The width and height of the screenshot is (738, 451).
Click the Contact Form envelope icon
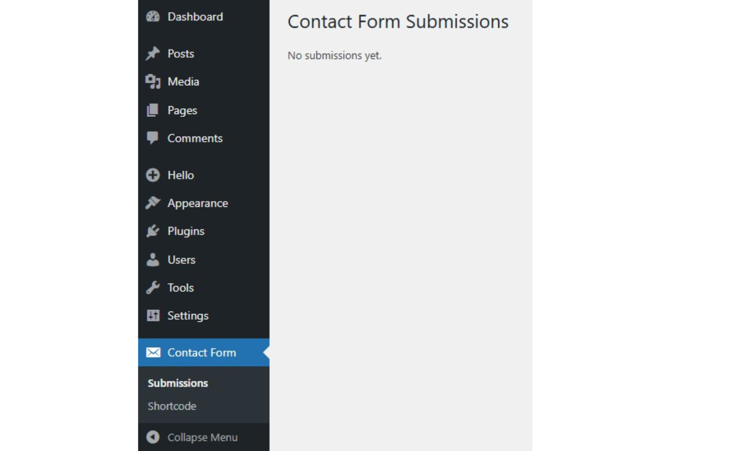(x=153, y=353)
